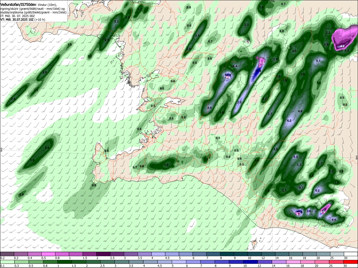Click the 'VT: Mið. 30.07.2025 10Z (+10 h)' line
The width and height of the screenshot is (358, 268).
point(23,20)
